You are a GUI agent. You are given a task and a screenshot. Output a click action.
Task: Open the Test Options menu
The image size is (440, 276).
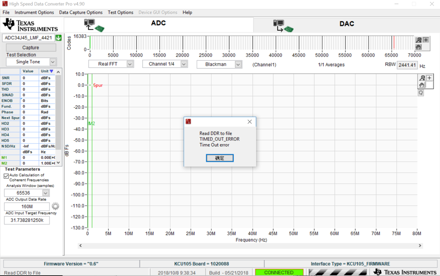(x=120, y=12)
